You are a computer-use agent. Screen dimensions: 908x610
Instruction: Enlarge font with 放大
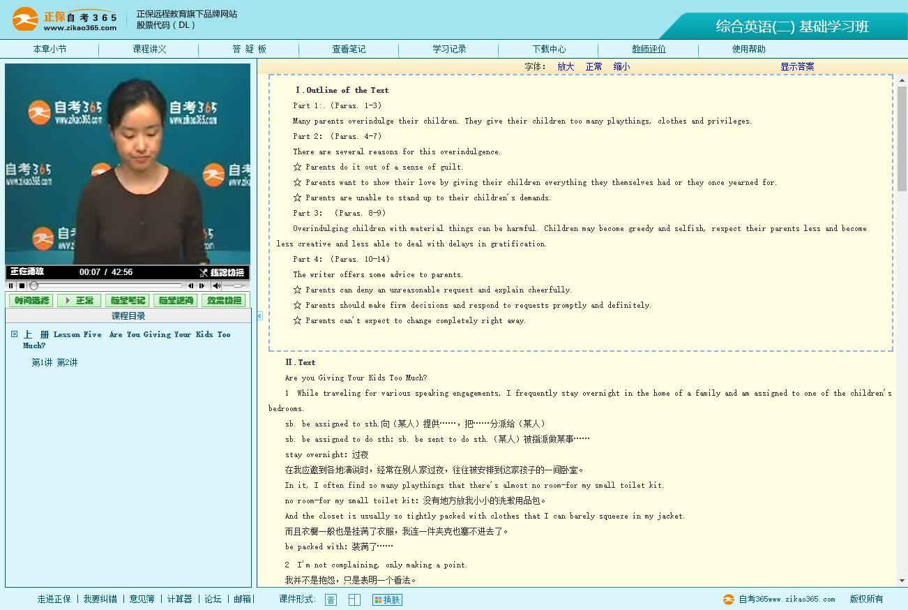tap(566, 67)
